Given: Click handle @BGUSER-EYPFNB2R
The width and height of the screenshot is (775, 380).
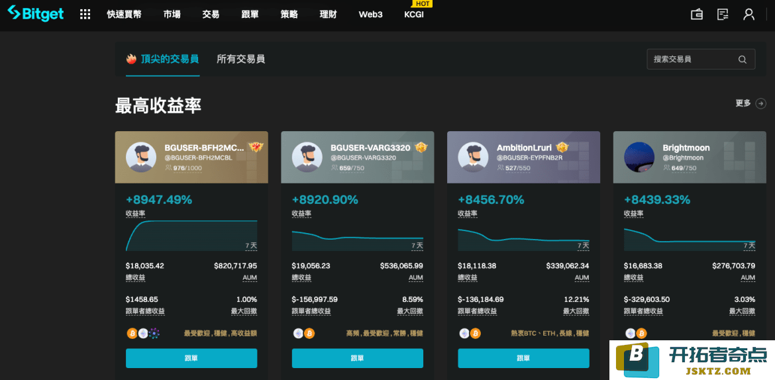Looking at the screenshot, I should pyautogui.click(x=530, y=158).
